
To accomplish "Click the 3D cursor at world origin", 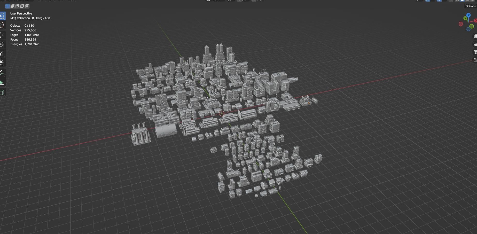I will tap(222, 113).
